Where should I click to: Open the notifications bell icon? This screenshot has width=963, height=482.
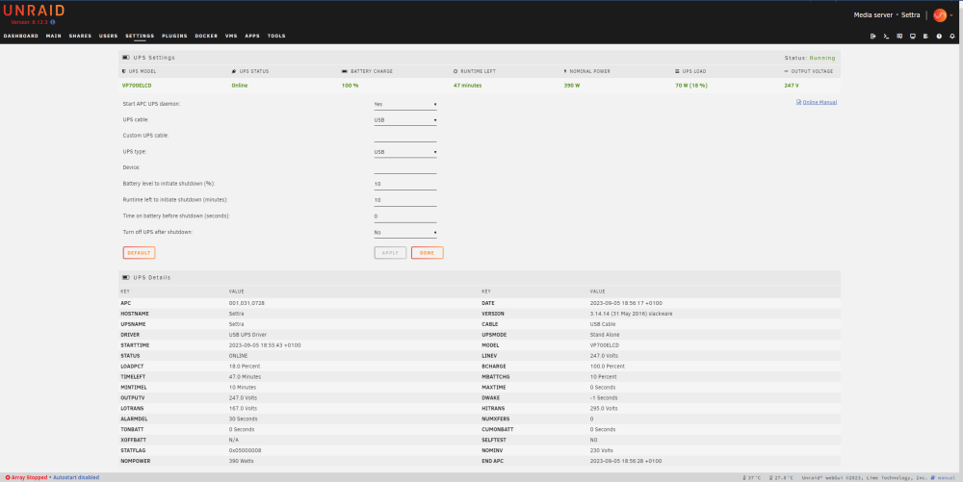(952, 37)
